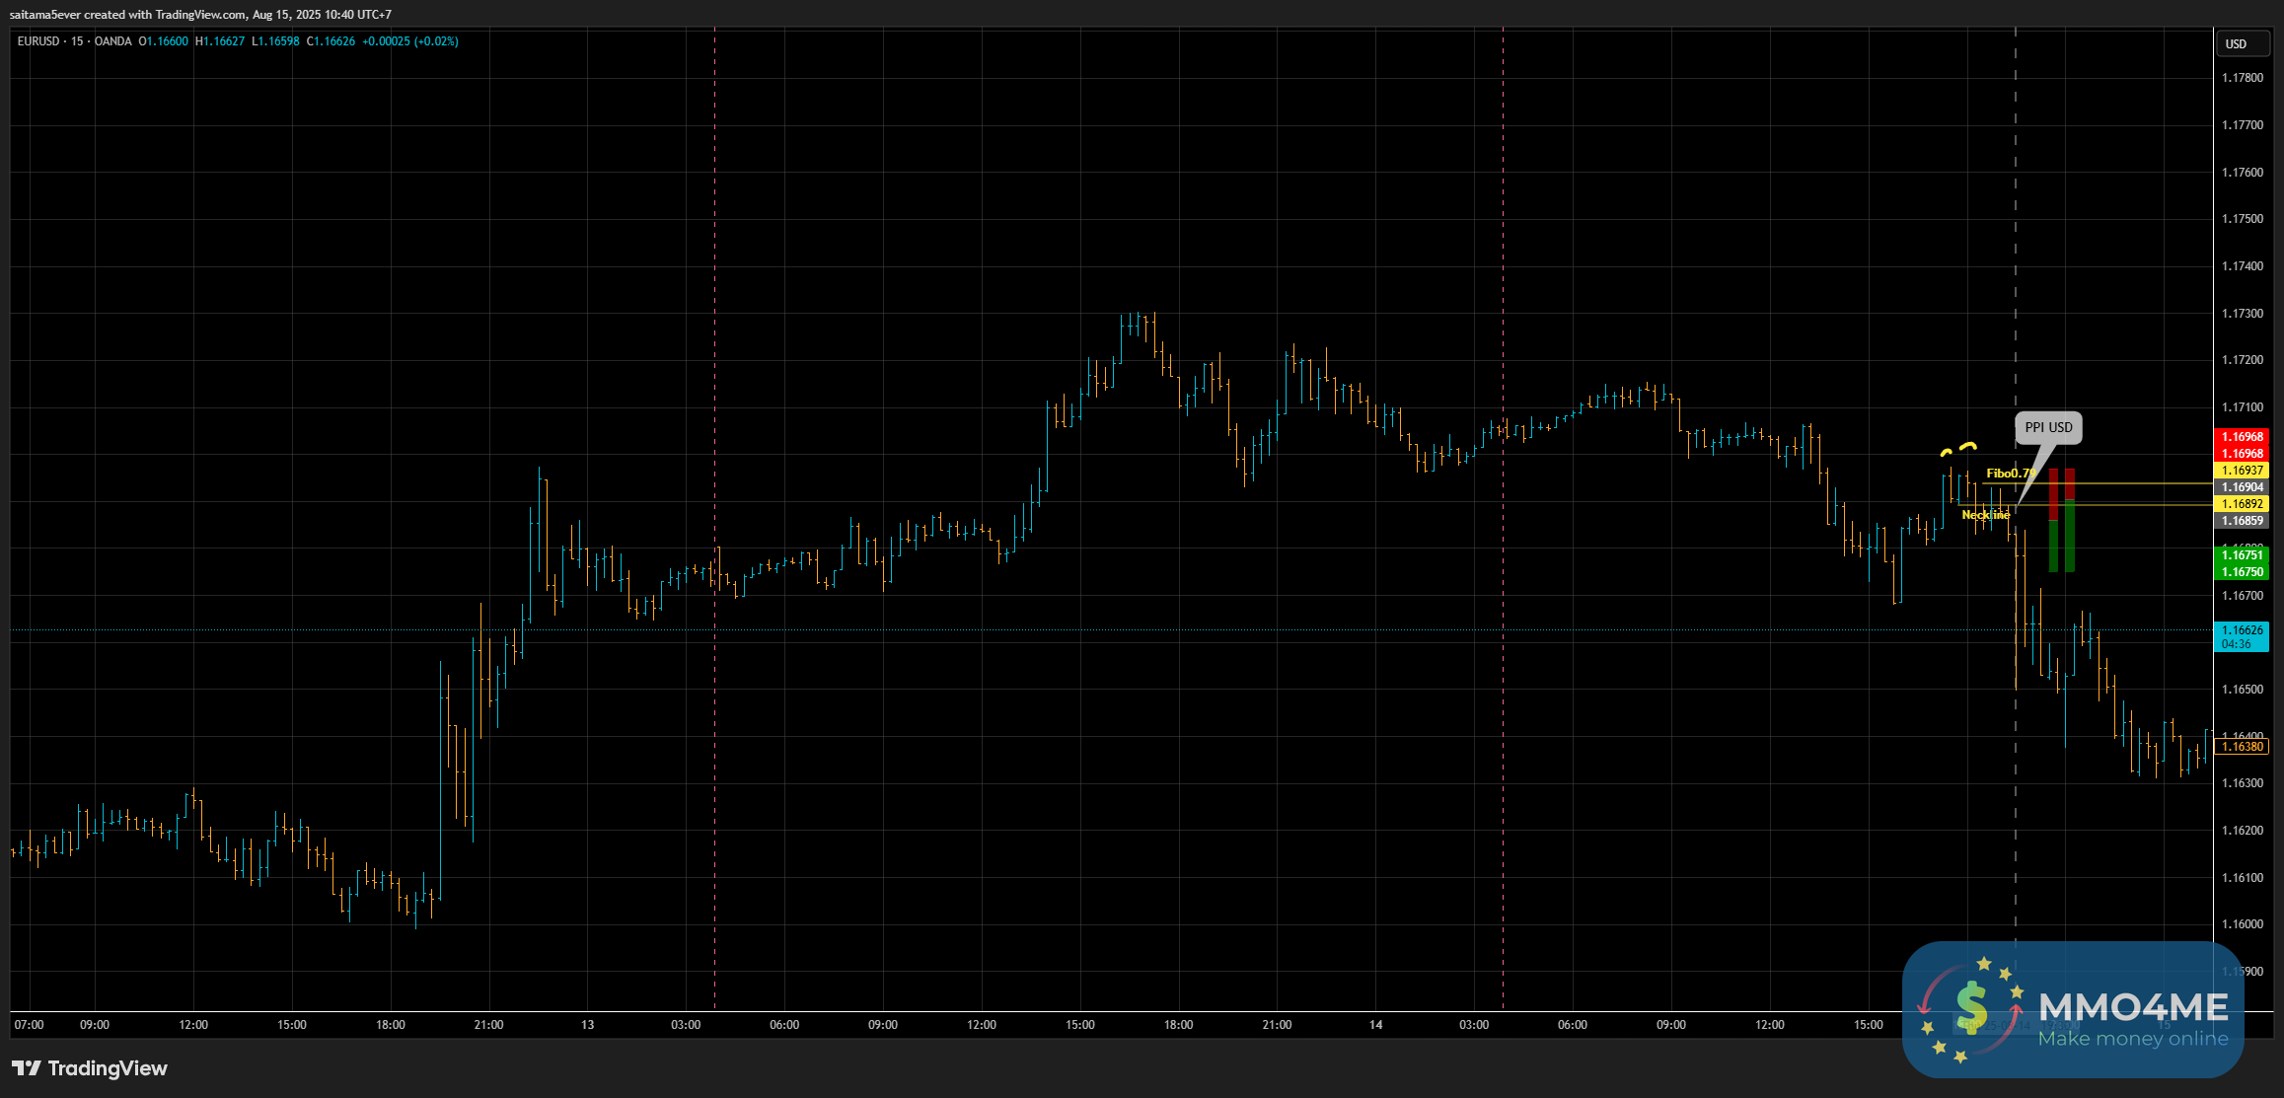
Task: Select the PPI USD callout bubble
Action: point(2048,427)
